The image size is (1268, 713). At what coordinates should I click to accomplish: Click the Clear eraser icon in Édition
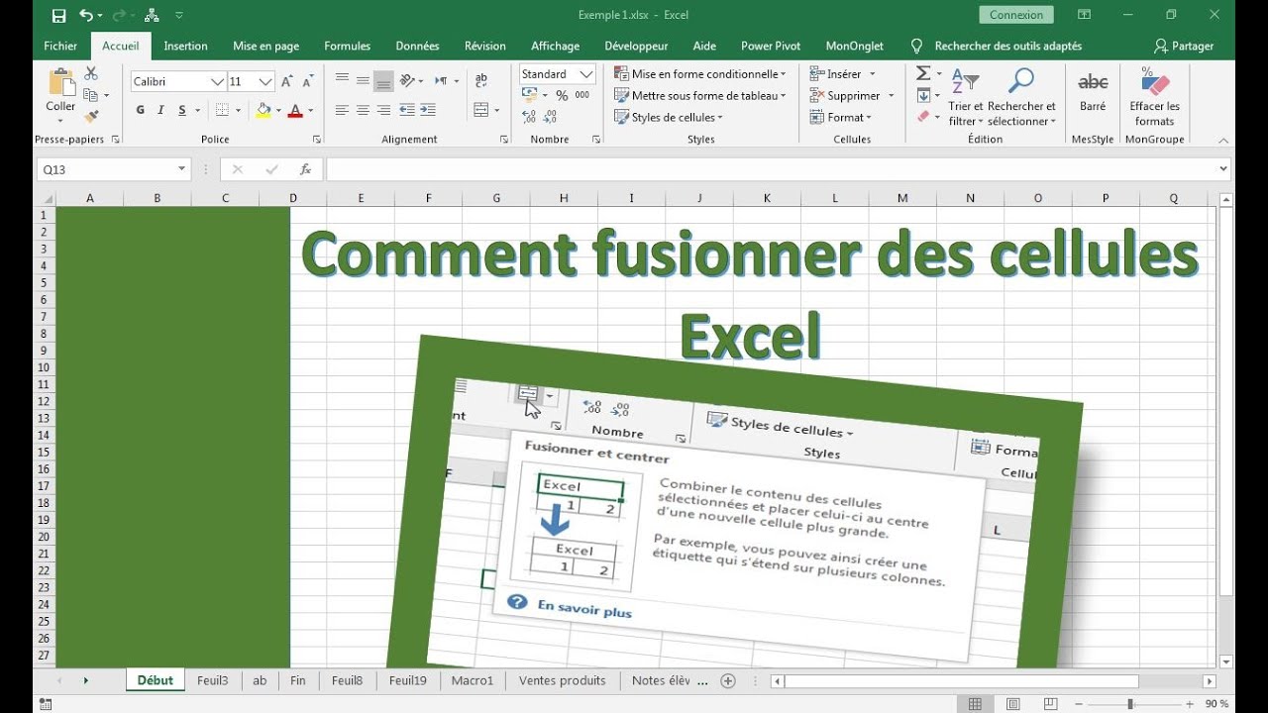[x=923, y=117]
